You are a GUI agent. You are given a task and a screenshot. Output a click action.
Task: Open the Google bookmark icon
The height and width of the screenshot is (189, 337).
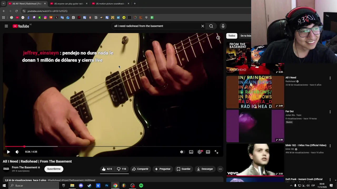coord(12,18)
